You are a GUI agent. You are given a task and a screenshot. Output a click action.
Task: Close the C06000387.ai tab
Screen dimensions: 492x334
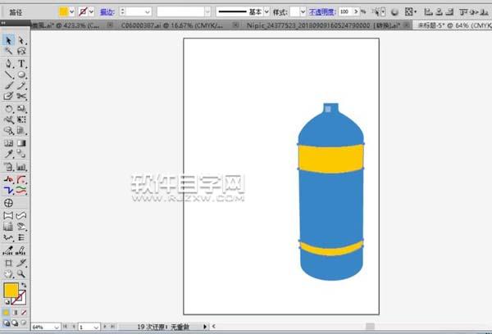tap(235, 25)
